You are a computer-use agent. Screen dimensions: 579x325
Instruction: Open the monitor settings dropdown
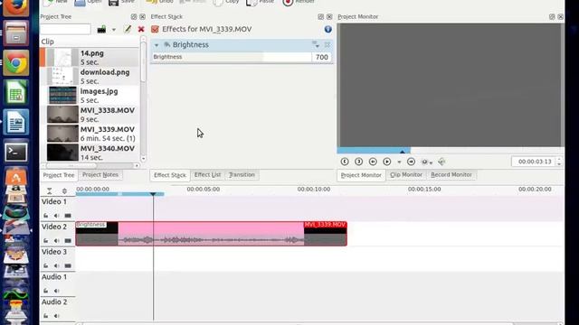(427, 162)
